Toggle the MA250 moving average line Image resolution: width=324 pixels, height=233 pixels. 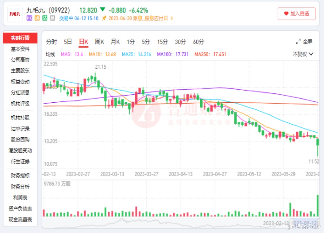[210, 54]
